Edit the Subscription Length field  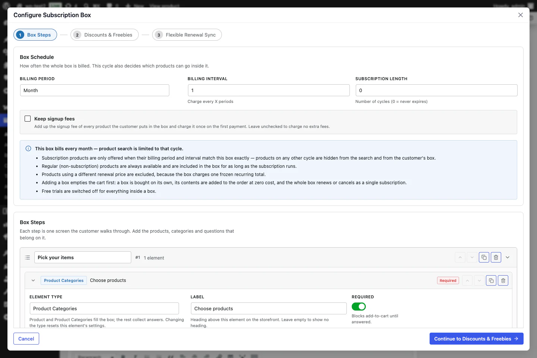pos(436,90)
